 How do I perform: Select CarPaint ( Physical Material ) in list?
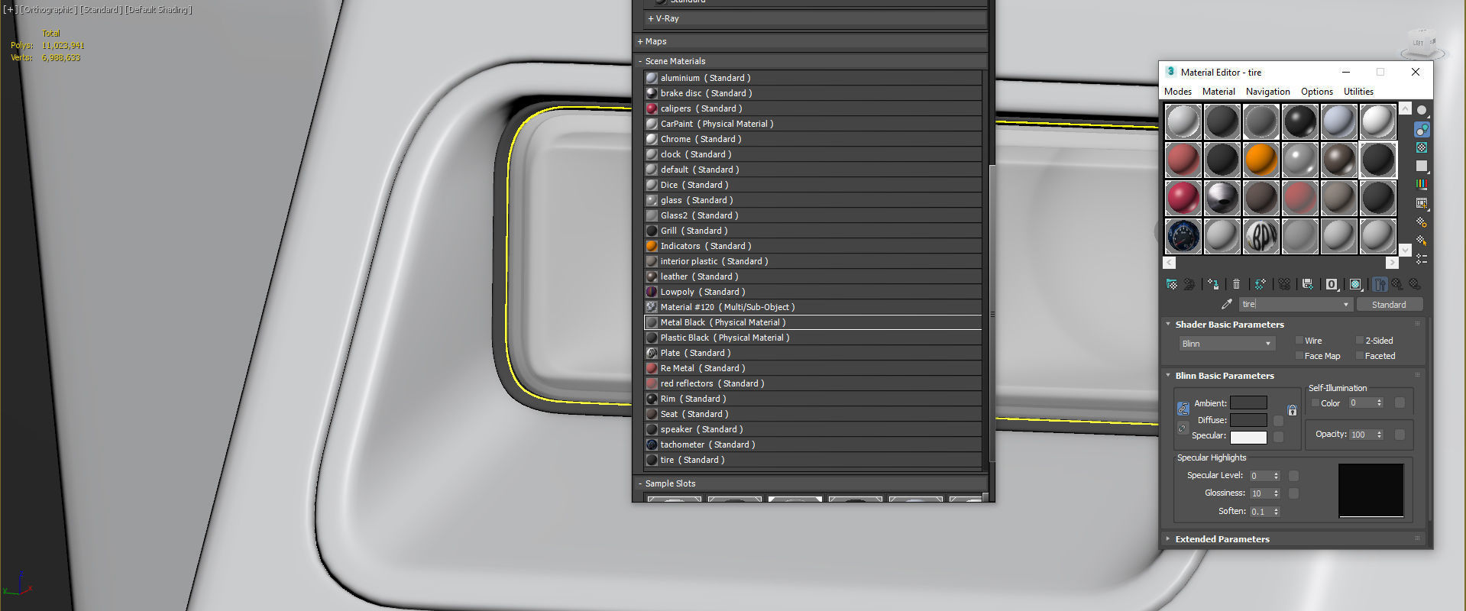click(x=813, y=124)
